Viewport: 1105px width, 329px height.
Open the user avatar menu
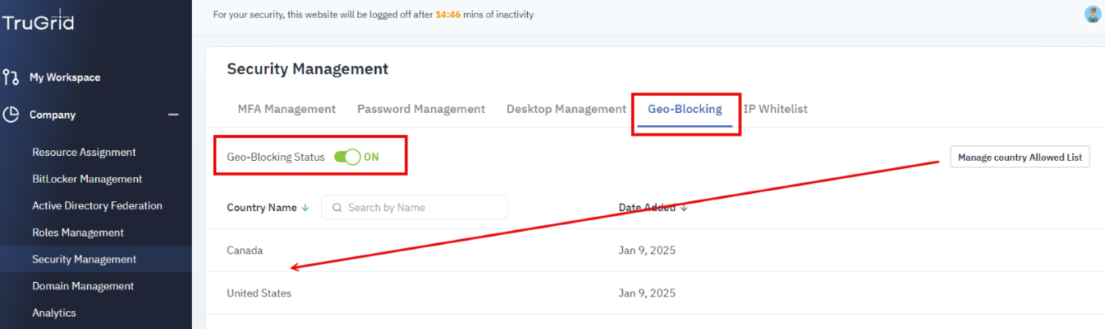coord(1093,14)
